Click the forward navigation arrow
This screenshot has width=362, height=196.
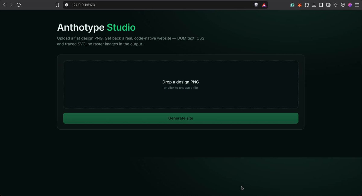(x=11, y=5)
